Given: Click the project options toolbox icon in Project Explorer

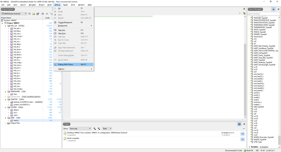Looking at the screenshot, I should [38, 14].
